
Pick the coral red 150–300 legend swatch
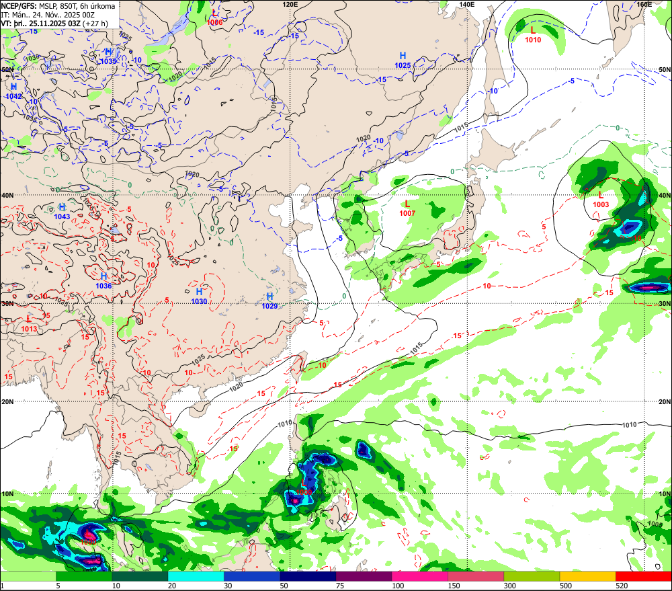(x=476, y=576)
